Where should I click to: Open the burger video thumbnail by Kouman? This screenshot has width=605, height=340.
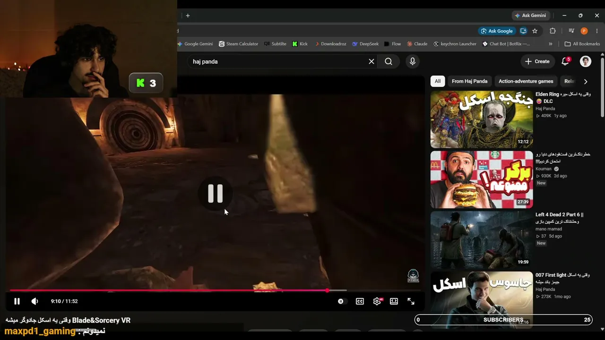tap(482, 179)
